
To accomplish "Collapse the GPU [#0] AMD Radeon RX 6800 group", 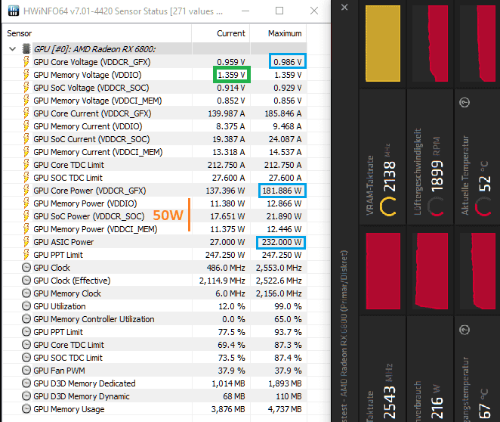I will point(12,49).
